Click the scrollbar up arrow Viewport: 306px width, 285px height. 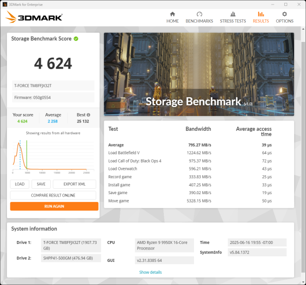coord(303,29)
